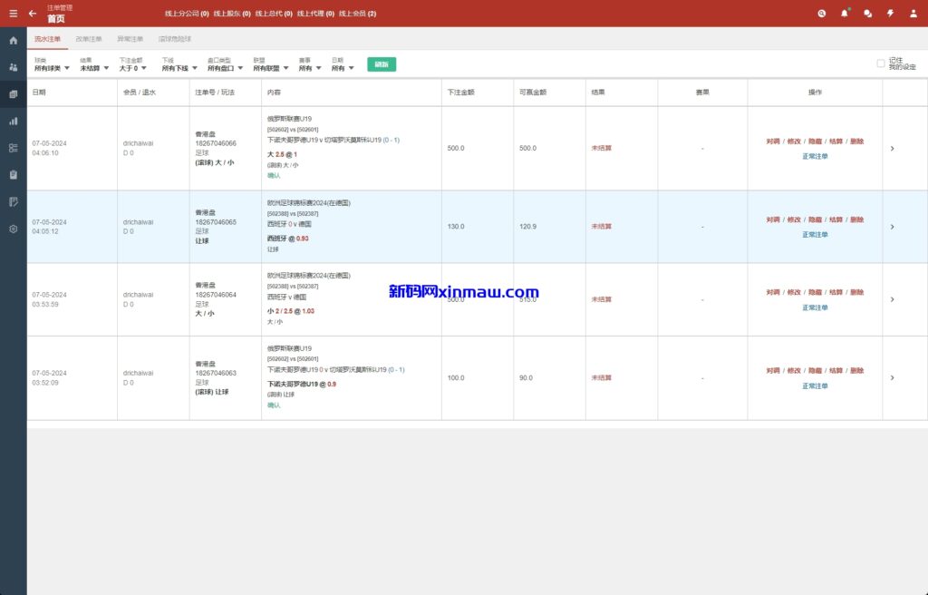Open the user profile icon top right

[x=913, y=14]
